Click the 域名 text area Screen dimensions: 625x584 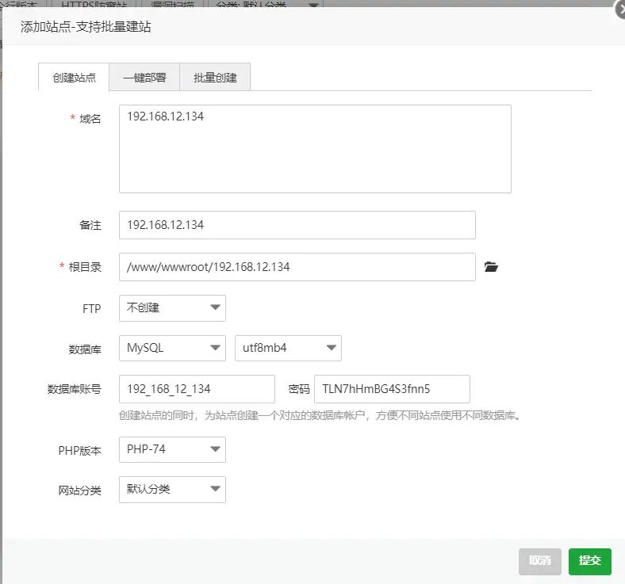click(x=315, y=149)
